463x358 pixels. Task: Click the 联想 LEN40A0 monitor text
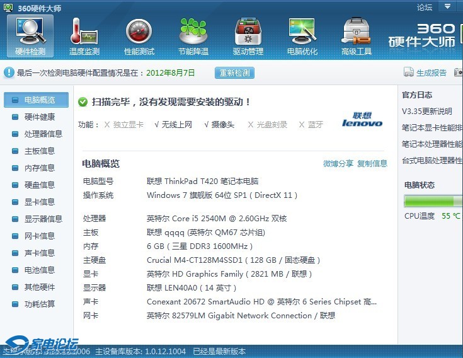191,288
